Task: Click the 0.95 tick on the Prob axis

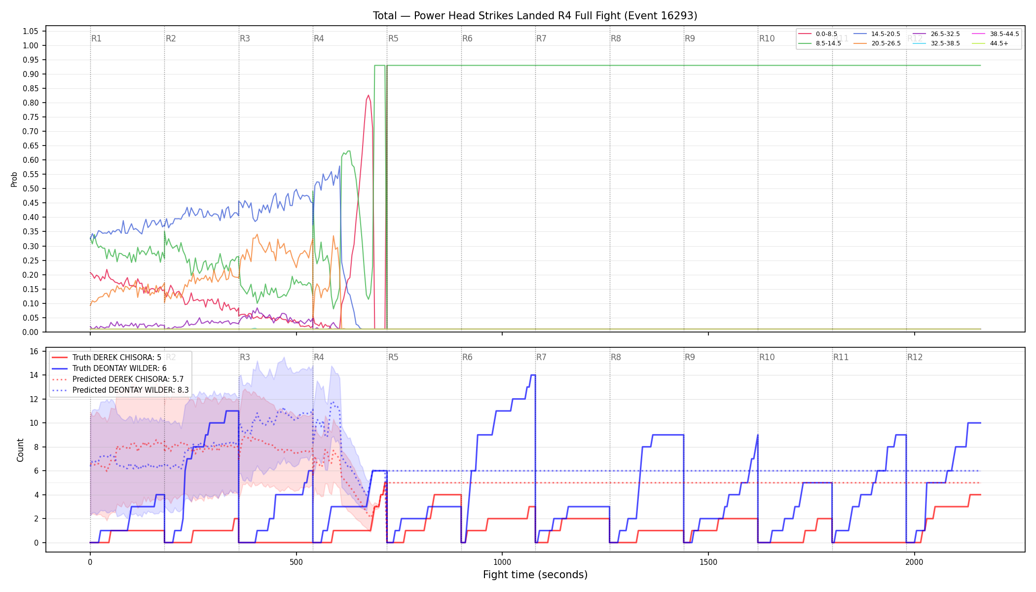Action: tap(31, 60)
